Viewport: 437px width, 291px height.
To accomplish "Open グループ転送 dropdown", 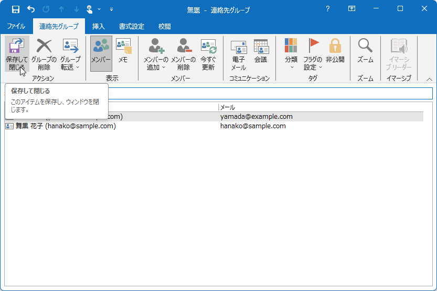I will [x=70, y=54].
